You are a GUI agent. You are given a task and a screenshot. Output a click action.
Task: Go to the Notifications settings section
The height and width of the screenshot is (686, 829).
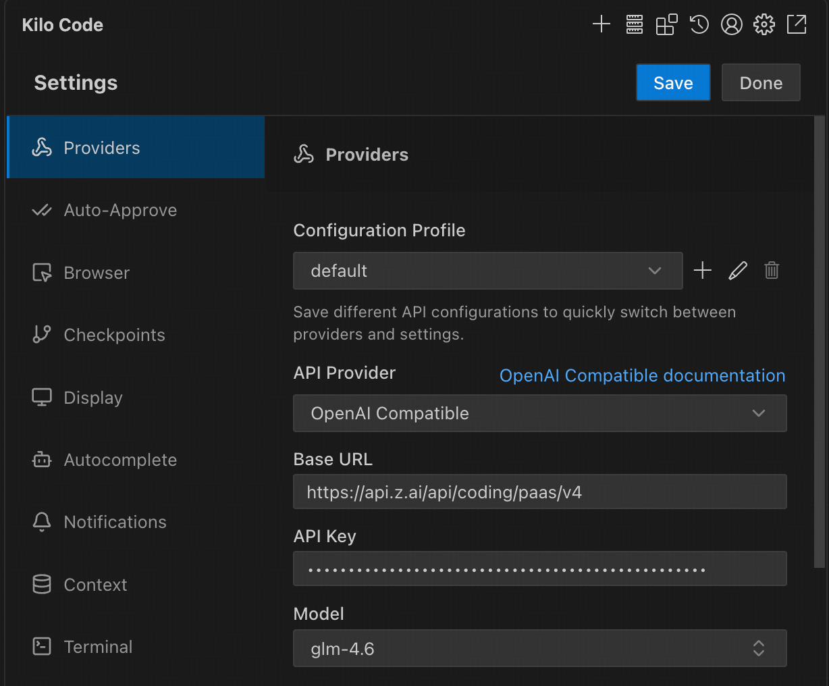tap(115, 522)
